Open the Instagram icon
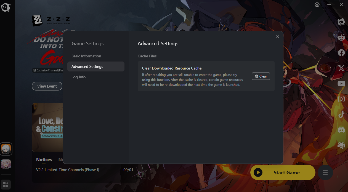 [341, 99]
